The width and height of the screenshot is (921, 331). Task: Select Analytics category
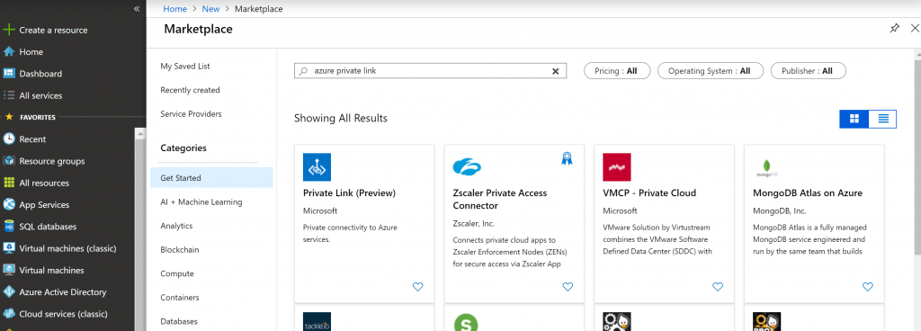176,226
